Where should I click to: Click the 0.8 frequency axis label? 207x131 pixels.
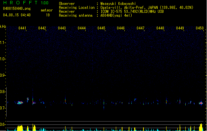coord(3,92)
